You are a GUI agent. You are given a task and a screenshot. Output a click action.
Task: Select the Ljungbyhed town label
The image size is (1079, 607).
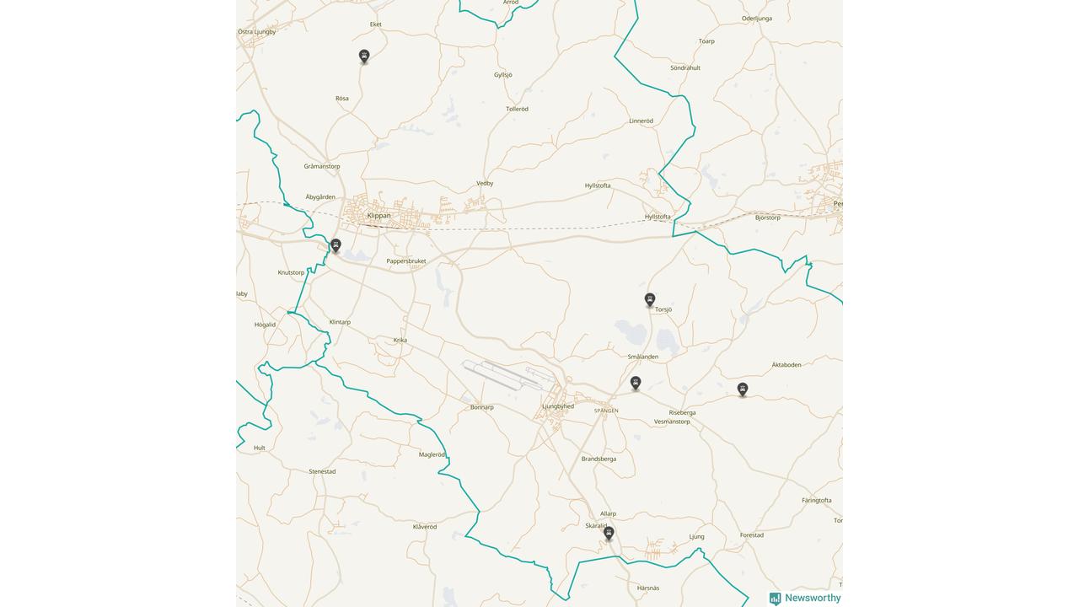click(x=558, y=406)
